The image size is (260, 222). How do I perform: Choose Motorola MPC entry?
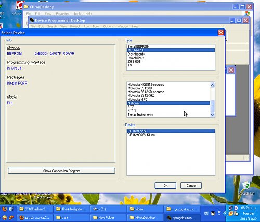(x=168, y=99)
